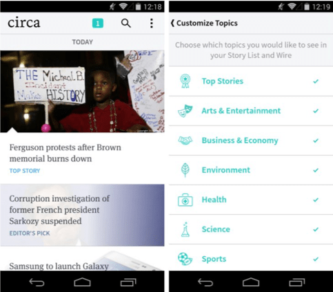Image resolution: width=333 pixels, height=292 pixels.
Task: Tap the Ferguson protest photo thumbnail
Action: (82, 92)
